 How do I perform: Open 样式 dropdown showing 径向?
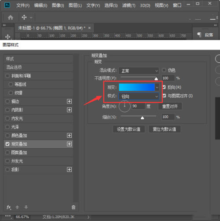coord(139,96)
